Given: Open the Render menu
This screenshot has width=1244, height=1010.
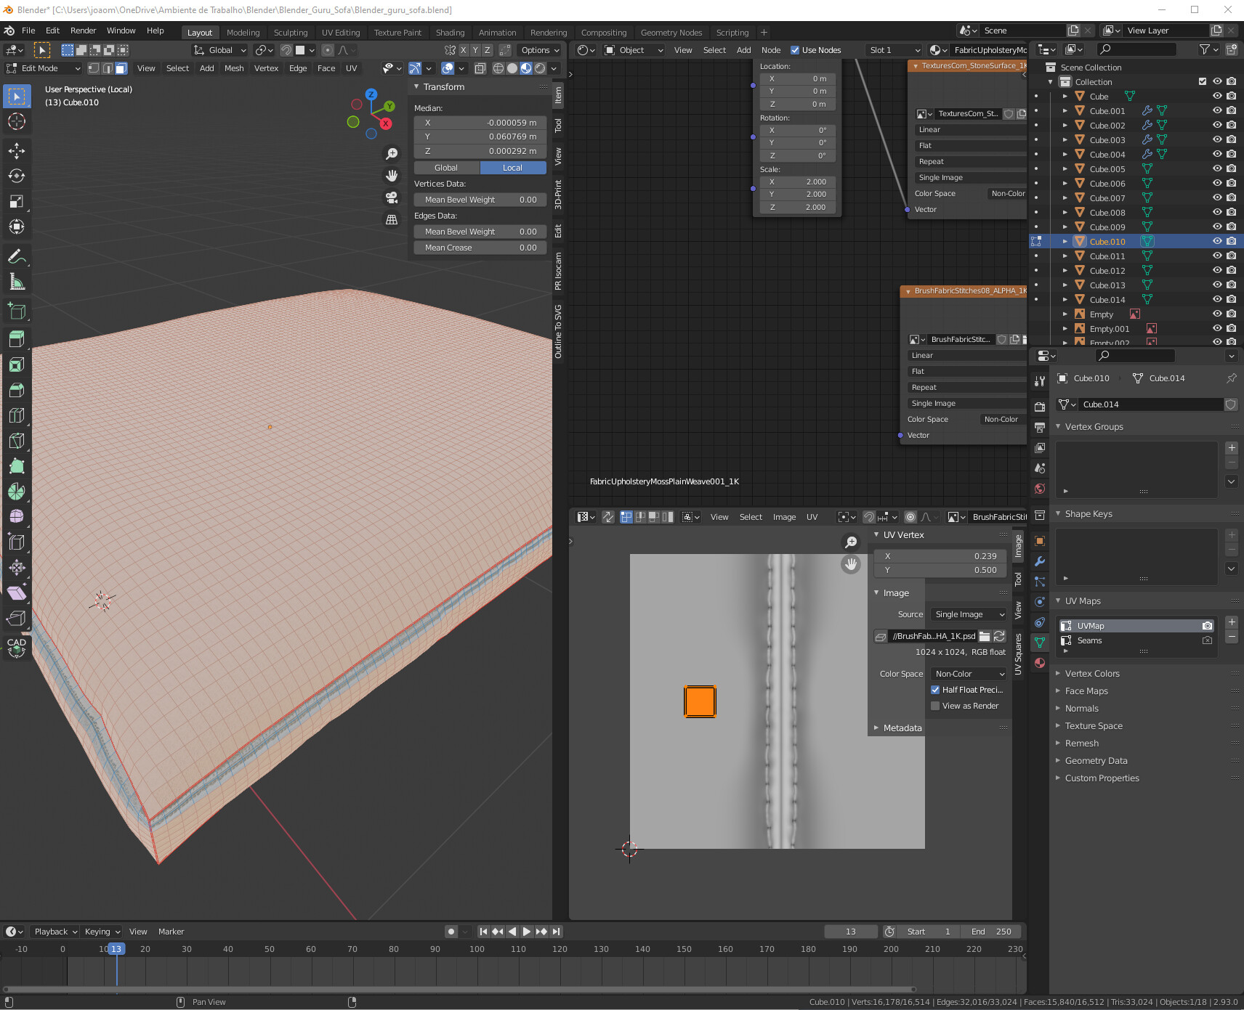Looking at the screenshot, I should [x=83, y=30].
